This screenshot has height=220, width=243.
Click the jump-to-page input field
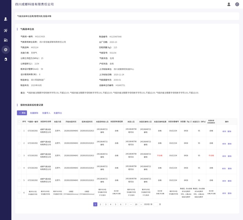[156, 204]
